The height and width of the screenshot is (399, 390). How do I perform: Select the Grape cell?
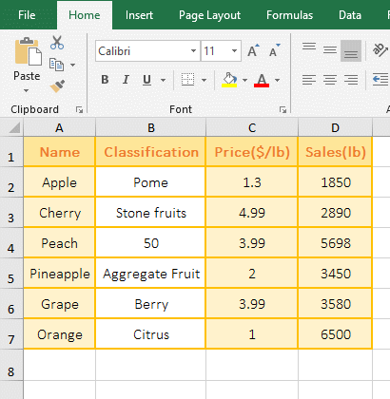pyautogui.click(x=59, y=304)
